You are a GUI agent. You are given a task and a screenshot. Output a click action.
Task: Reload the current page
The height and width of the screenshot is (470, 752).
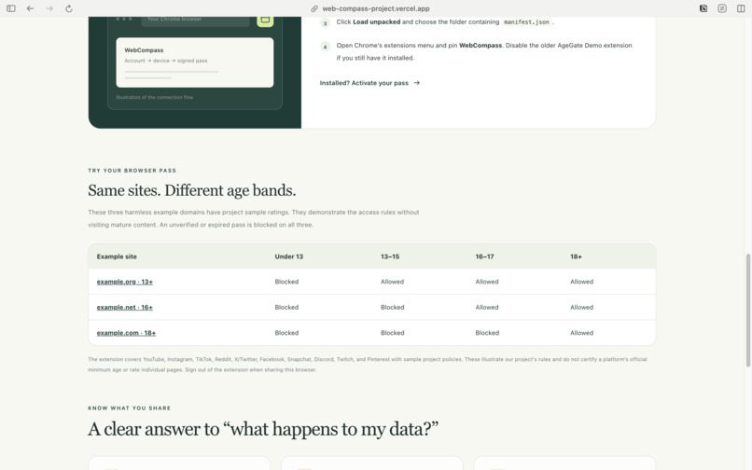[69, 8]
